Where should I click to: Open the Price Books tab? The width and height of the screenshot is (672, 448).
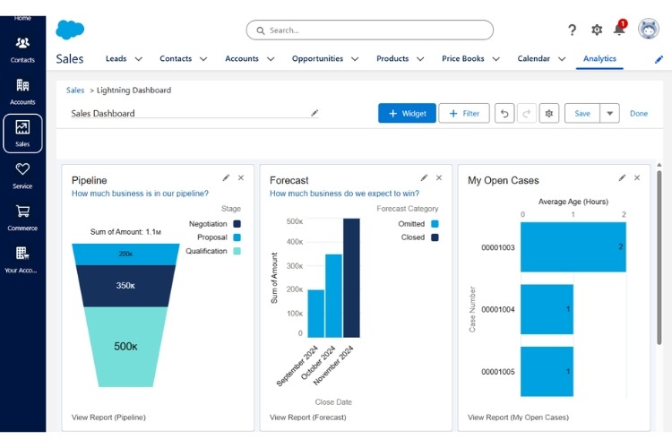tap(462, 59)
